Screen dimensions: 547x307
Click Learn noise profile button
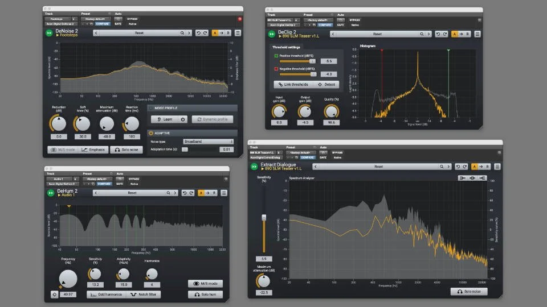point(165,119)
